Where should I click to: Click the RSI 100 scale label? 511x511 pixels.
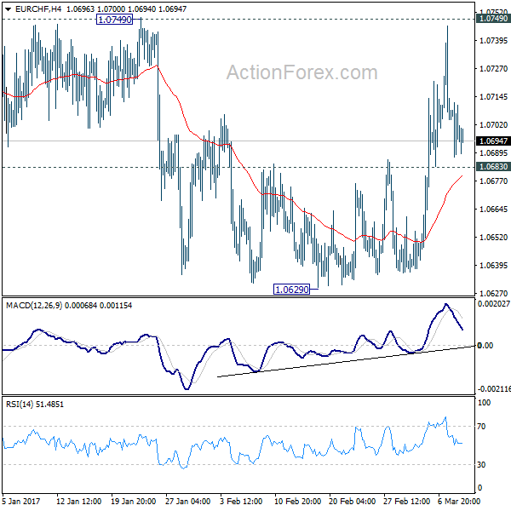(x=484, y=403)
